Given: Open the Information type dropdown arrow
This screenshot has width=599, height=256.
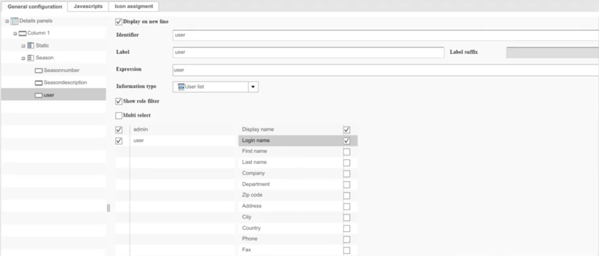Looking at the screenshot, I should [x=253, y=87].
